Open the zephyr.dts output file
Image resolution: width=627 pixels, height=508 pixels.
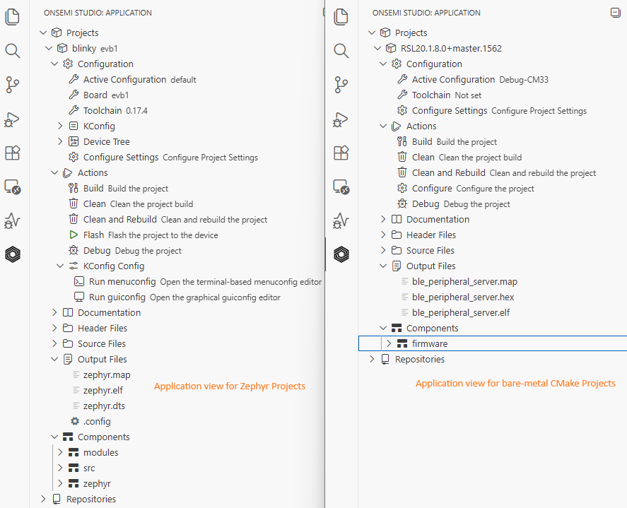[104, 406]
